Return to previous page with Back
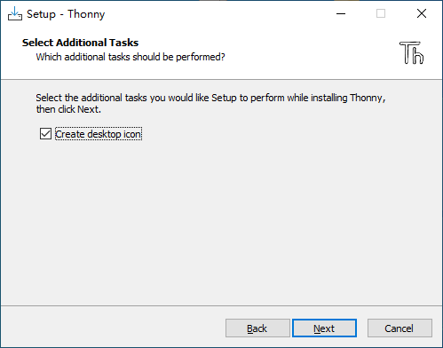The image size is (443, 348). (257, 328)
